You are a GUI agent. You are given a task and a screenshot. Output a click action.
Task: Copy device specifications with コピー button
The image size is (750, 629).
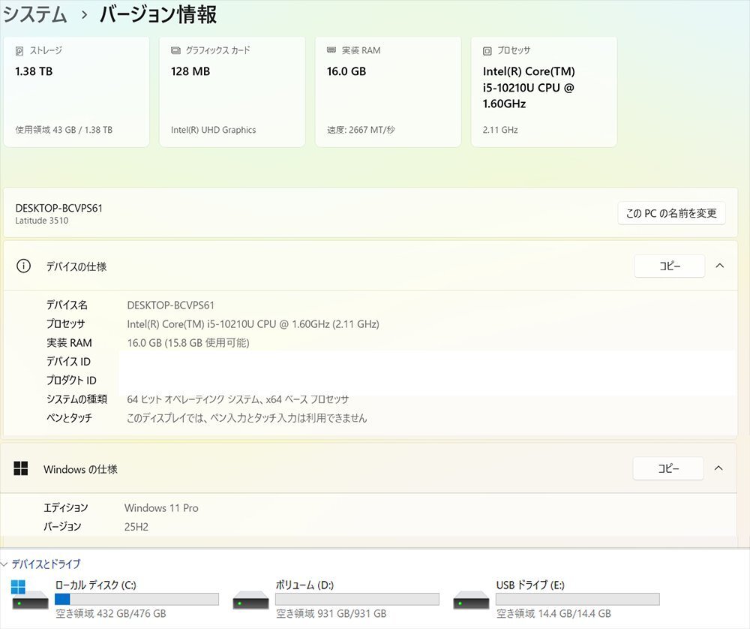click(x=669, y=266)
